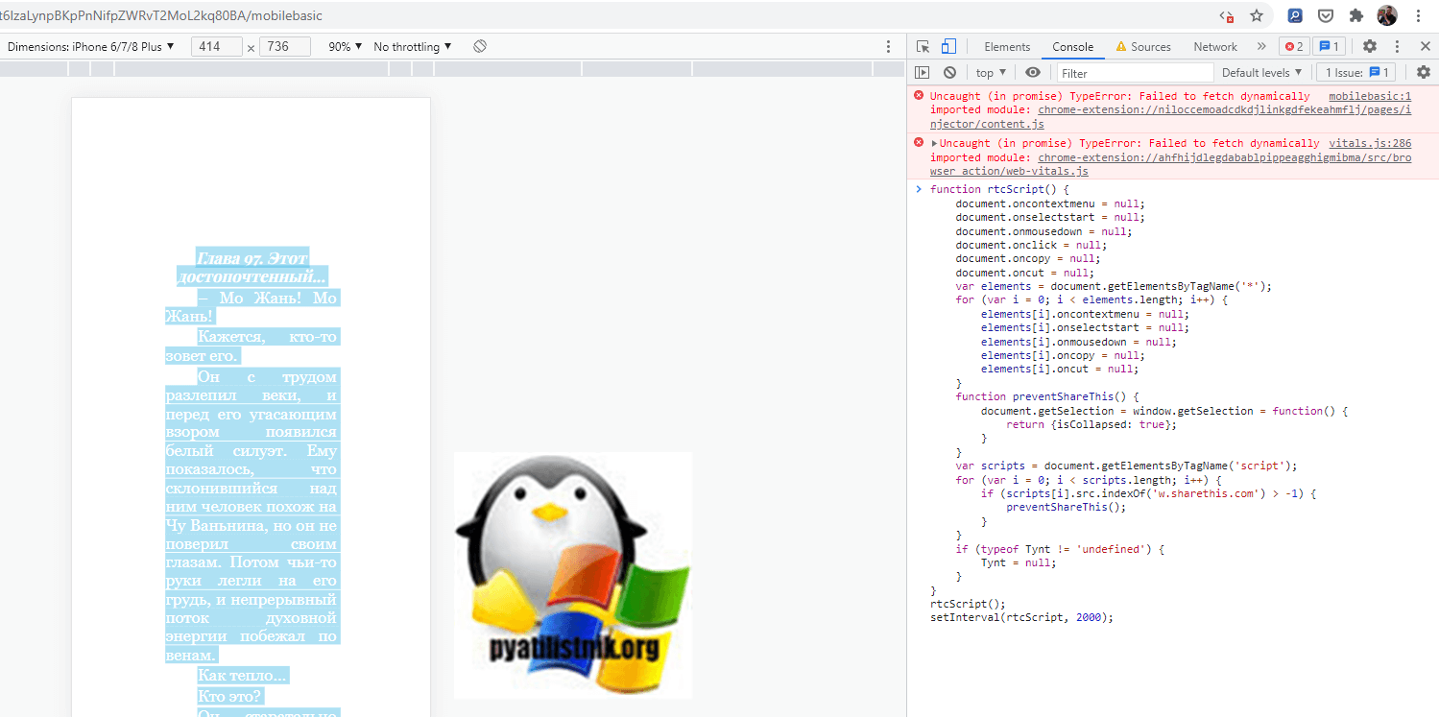This screenshot has height=717, width=1439.
Task: Click the console Filter input field
Action: [x=1135, y=73]
